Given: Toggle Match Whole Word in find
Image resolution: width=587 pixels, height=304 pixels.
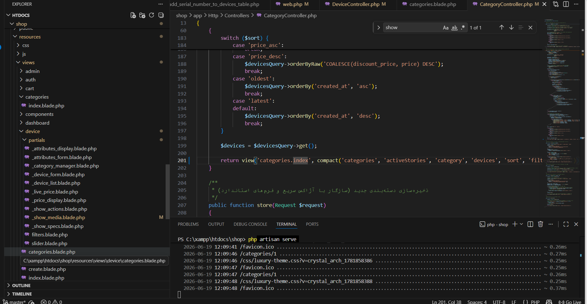Looking at the screenshot, I should pyautogui.click(x=455, y=28).
